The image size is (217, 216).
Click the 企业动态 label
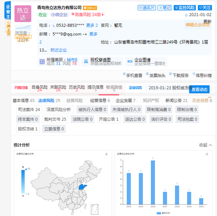[x=135, y=87]
